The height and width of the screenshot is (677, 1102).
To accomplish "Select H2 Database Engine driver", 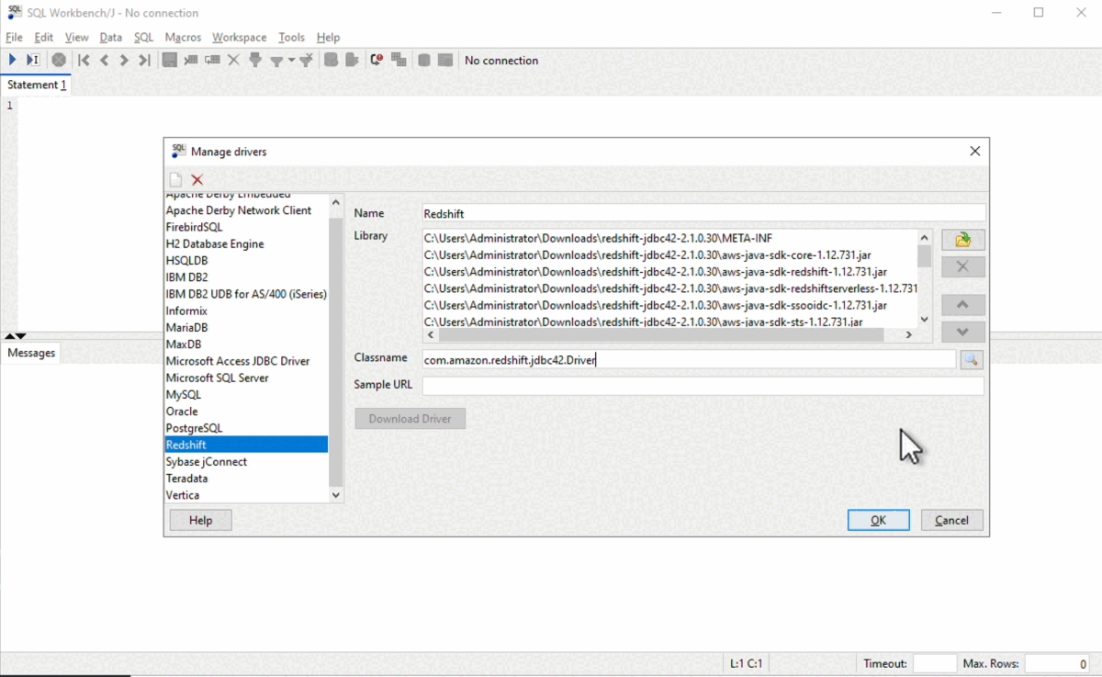I will (x=246, y=243).
